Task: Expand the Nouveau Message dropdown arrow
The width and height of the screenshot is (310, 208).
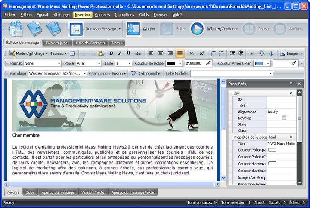Action: pos(119,29)
